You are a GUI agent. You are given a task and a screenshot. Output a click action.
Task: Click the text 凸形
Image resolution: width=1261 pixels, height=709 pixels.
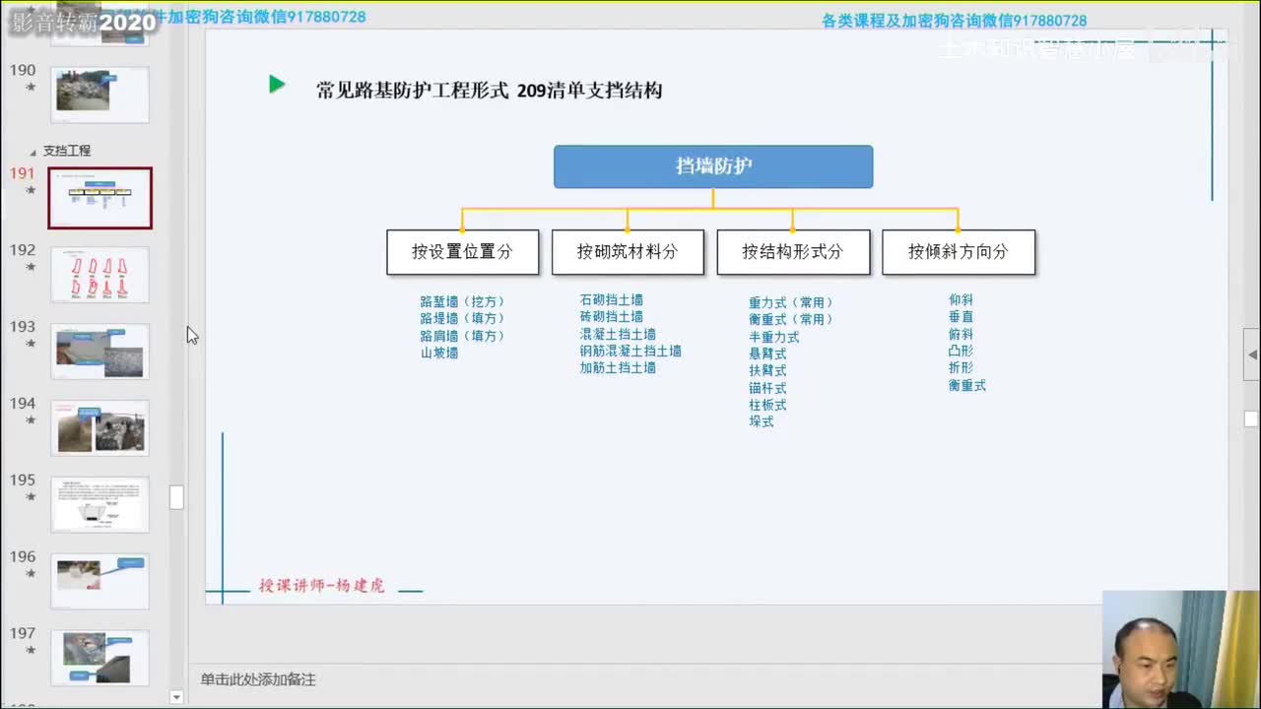coord(961,351)
